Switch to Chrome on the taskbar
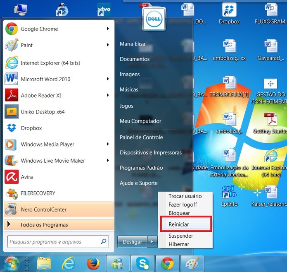This screenshot has height=272, width=287. tap(168, 264)
